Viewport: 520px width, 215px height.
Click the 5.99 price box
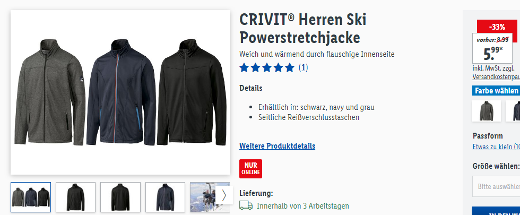tap(492, 48)
